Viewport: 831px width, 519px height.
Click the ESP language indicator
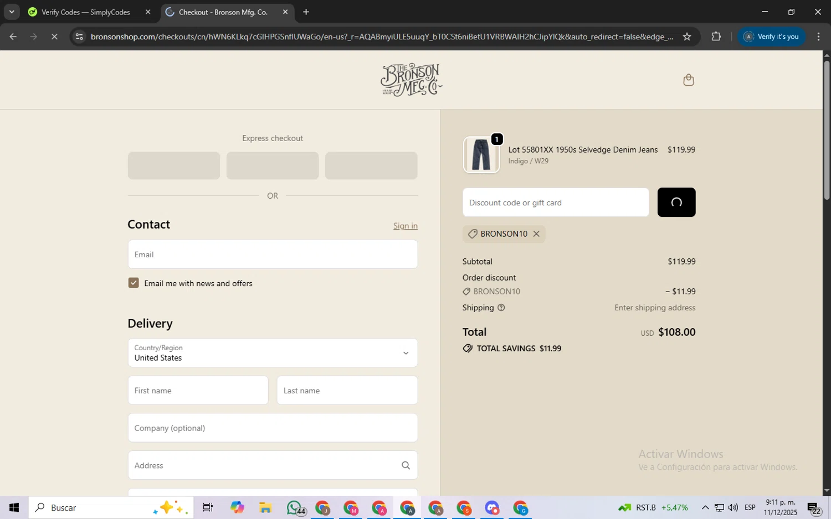(x=750, y=507)
